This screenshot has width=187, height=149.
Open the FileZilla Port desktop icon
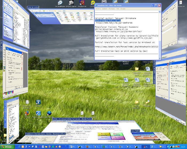click(82, 3)
